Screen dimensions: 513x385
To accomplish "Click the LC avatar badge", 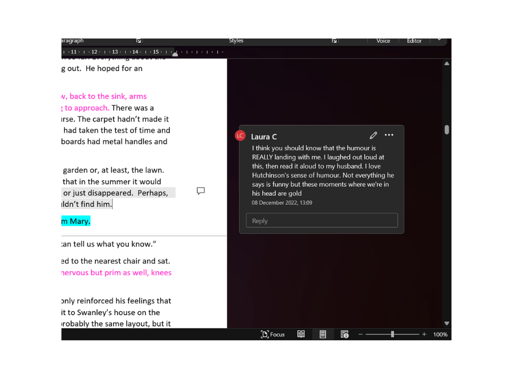I will point(240,136).
